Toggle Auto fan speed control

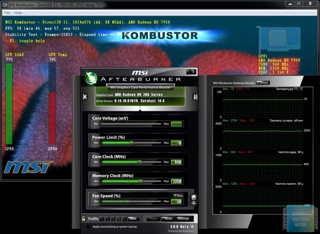[x=178, y=196]
